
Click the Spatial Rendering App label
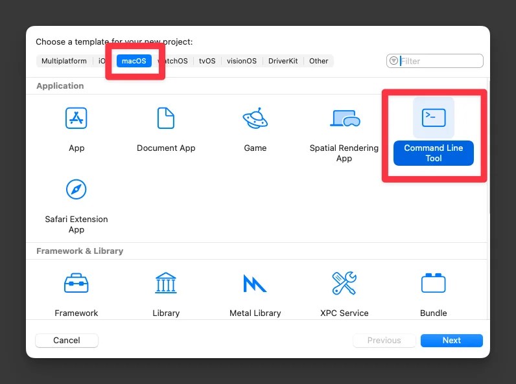[344, 153]
